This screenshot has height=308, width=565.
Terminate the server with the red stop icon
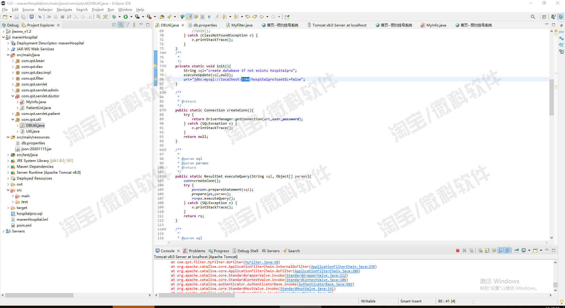pos(458,251)
